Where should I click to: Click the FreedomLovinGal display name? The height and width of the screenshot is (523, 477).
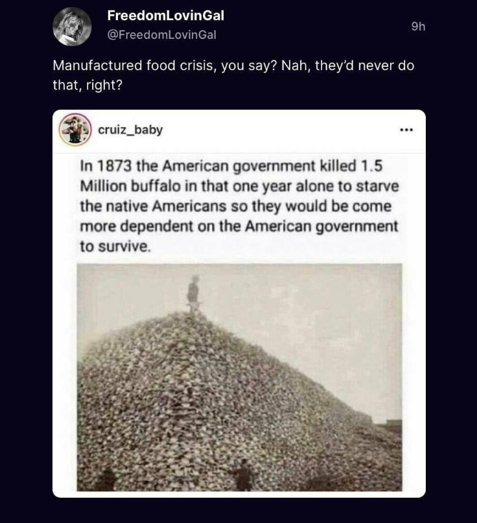(x=165, y=16)
